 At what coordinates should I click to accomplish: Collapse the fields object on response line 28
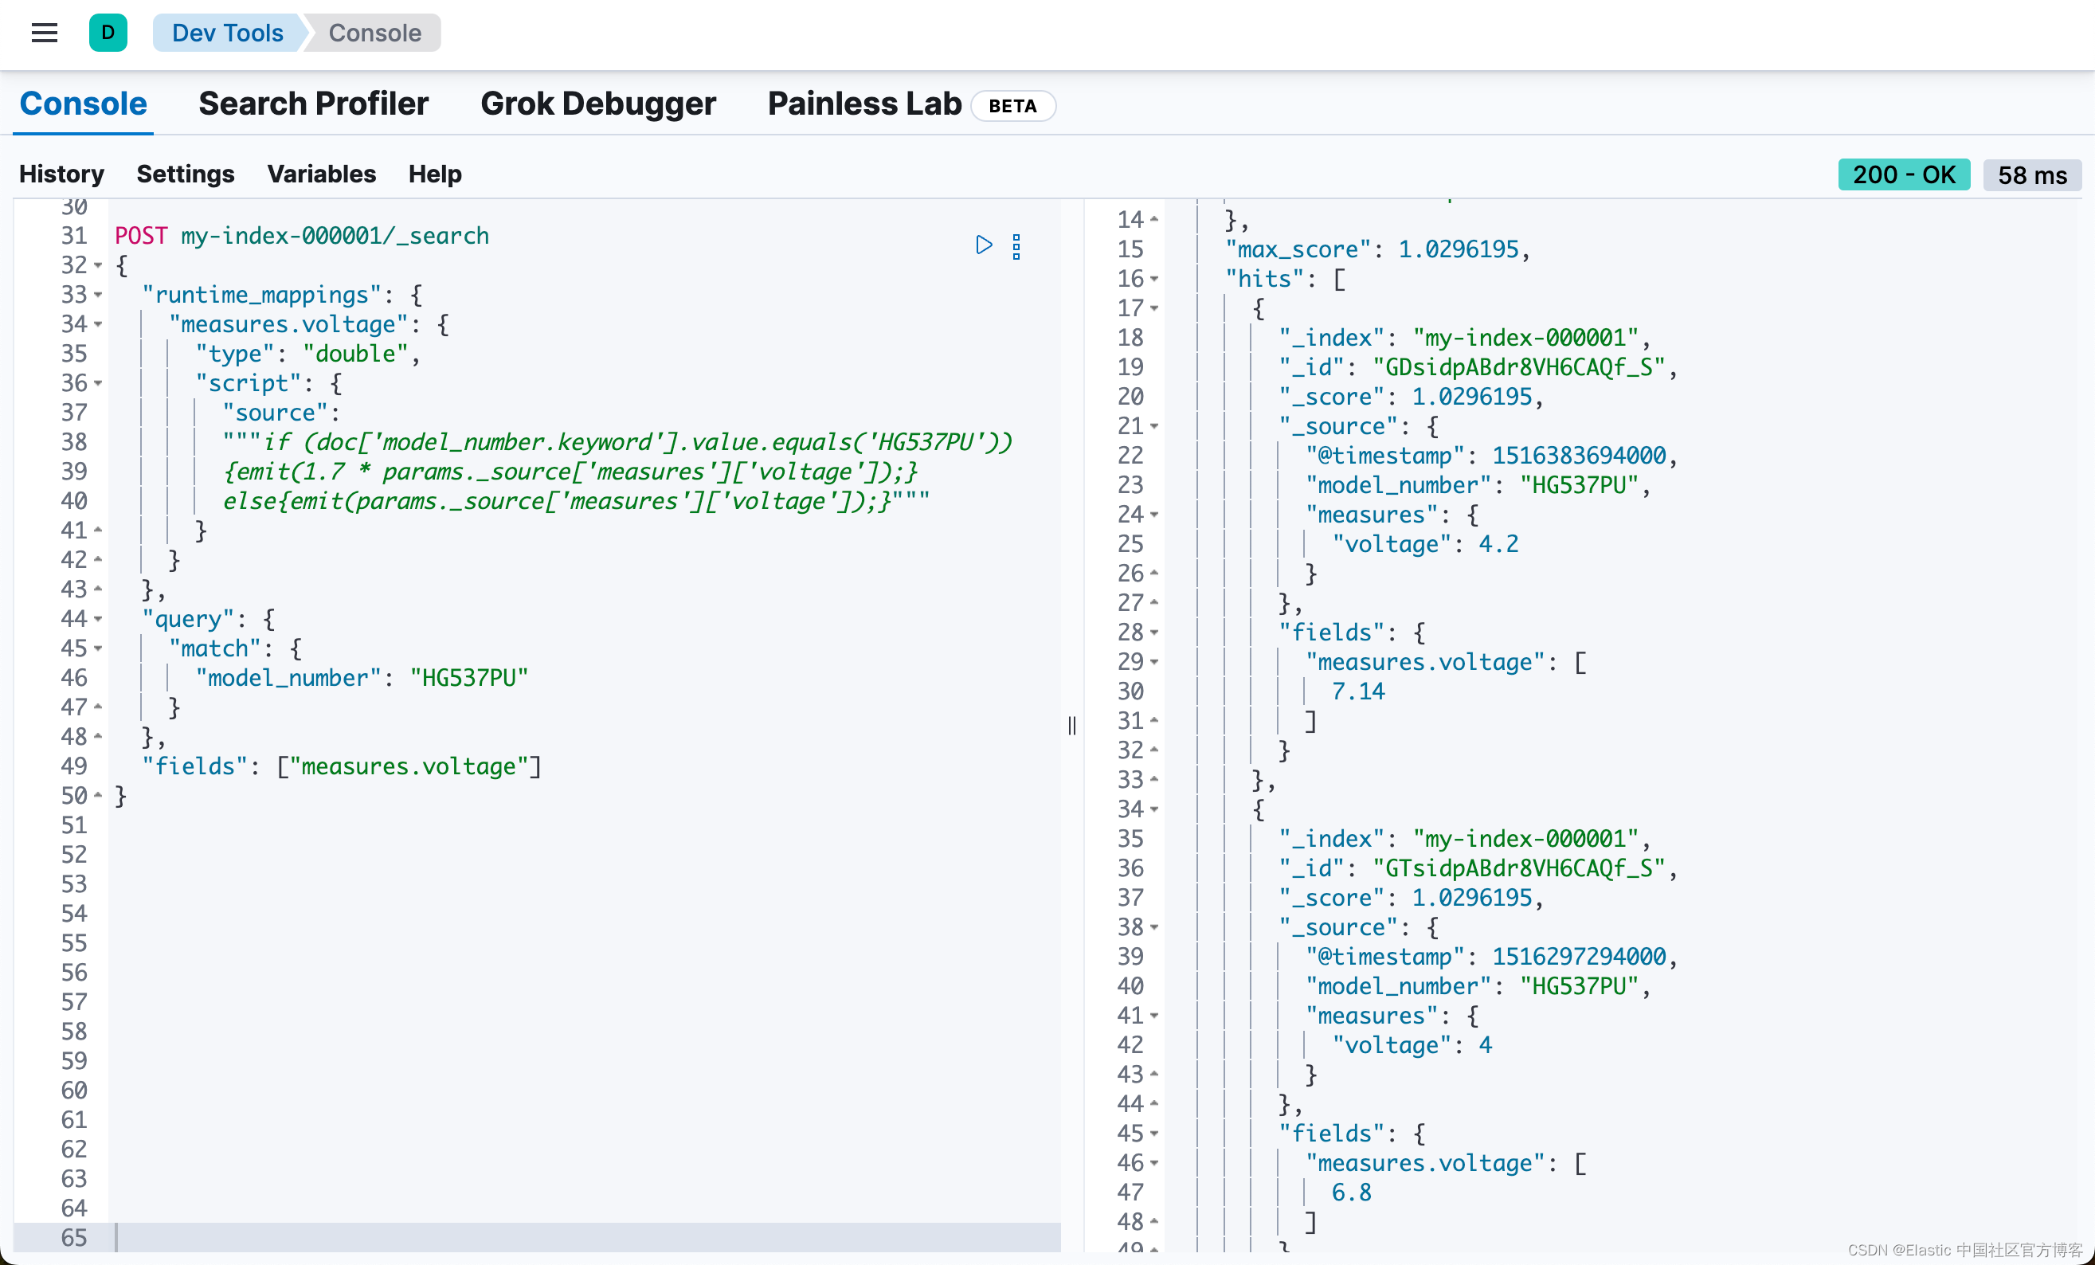click(x=1153, y=632)
